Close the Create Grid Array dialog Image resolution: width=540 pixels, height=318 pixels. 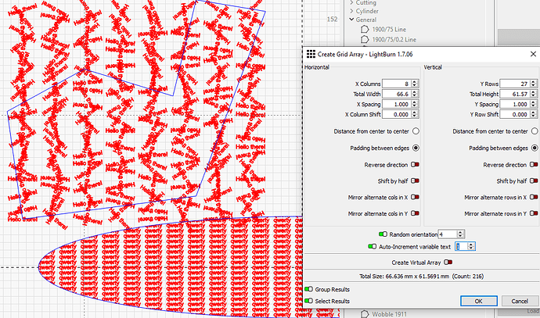533,54
